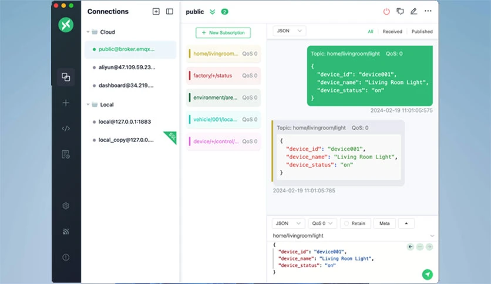Click the plus icon in sidebar

66,103
